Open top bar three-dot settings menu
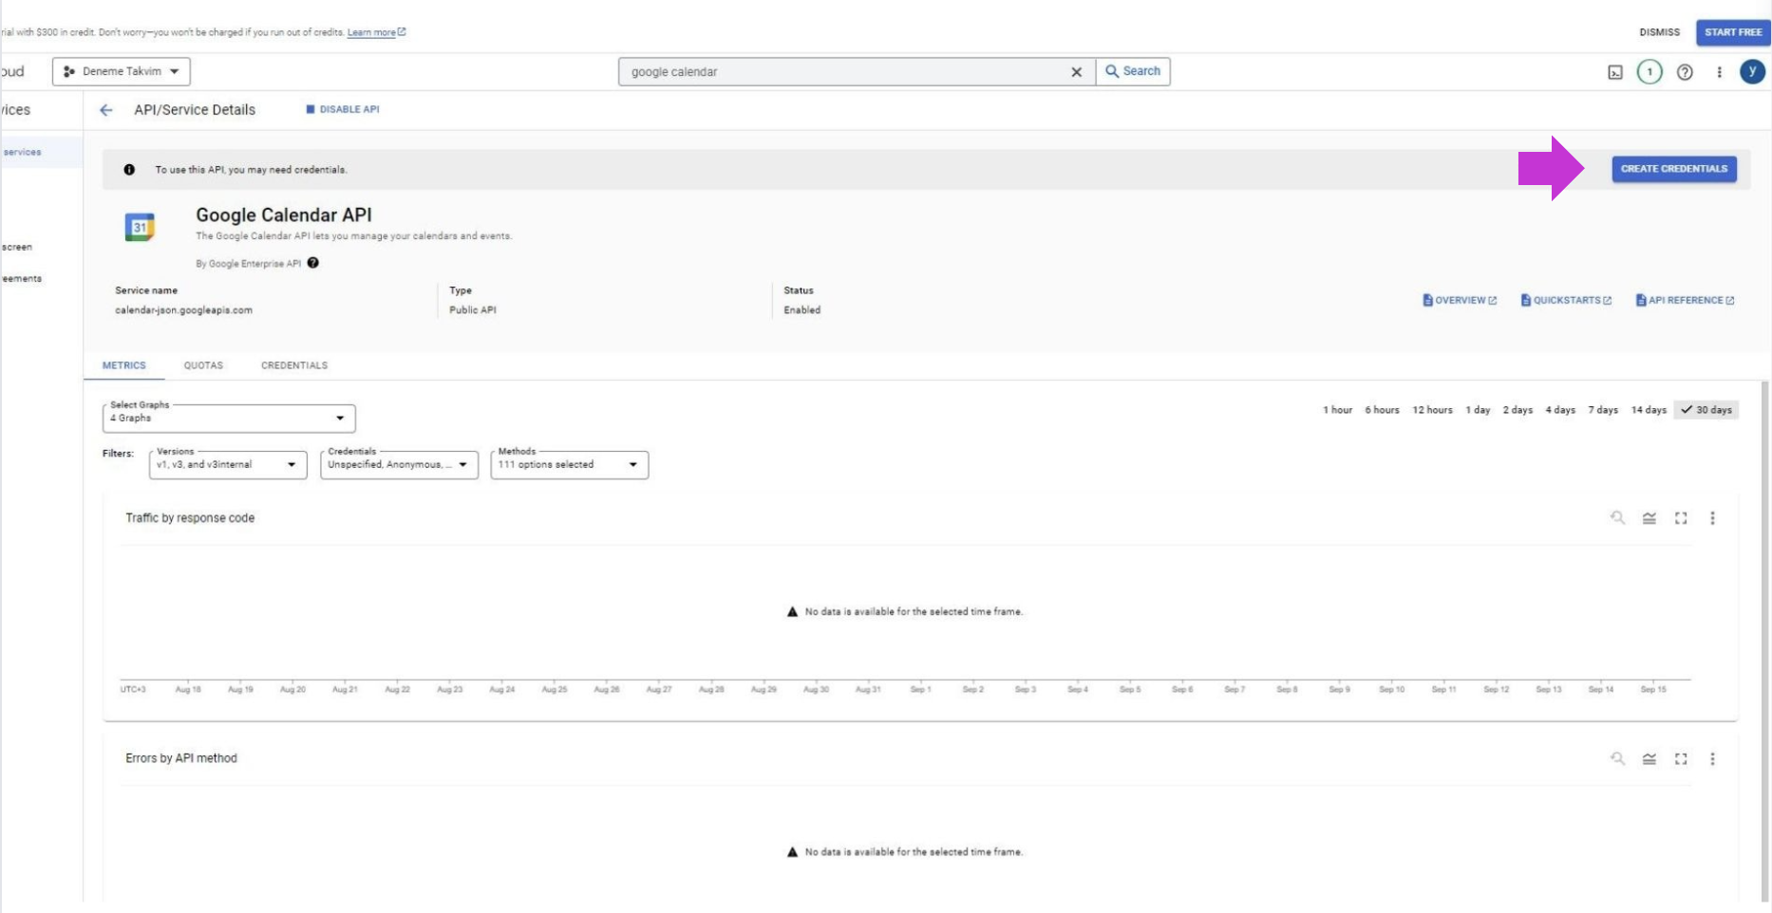This screenshot has width=1772, height=913. [1719, 72]
